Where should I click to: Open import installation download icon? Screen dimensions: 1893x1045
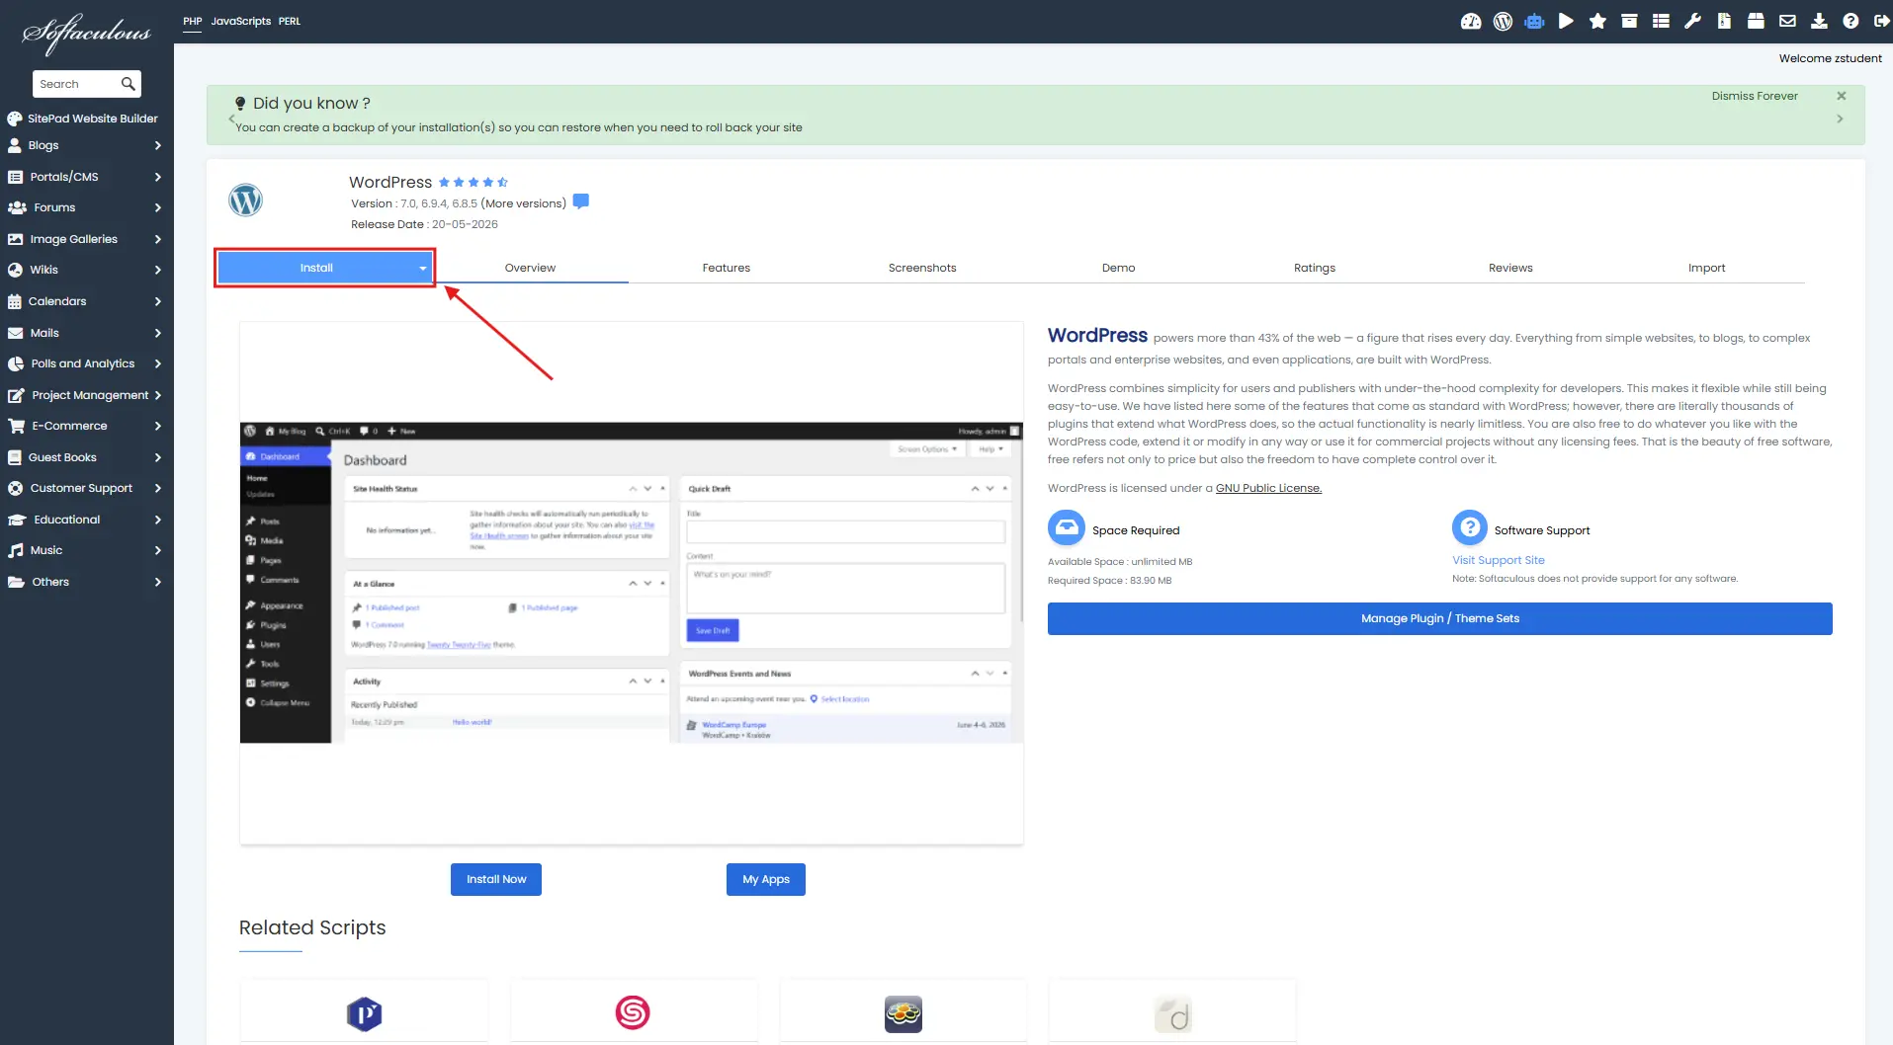(x=1819, y=21)
